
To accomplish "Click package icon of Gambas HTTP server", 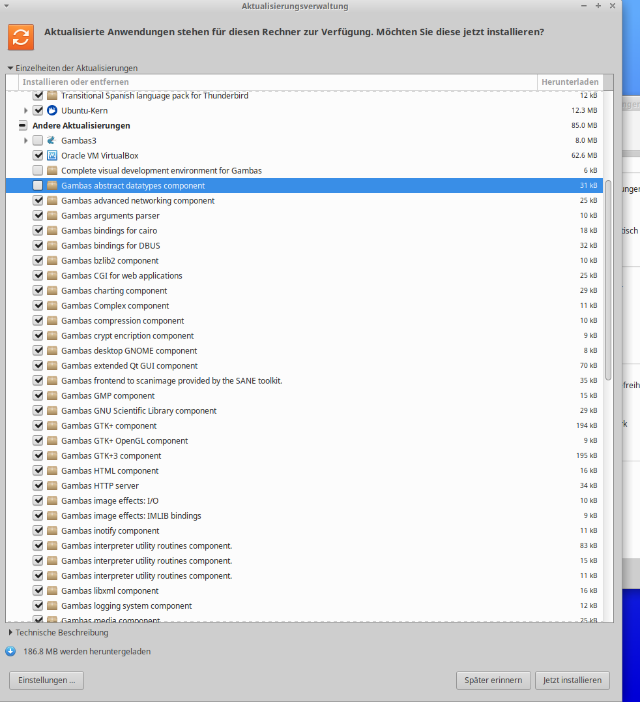I will [52, 485].
